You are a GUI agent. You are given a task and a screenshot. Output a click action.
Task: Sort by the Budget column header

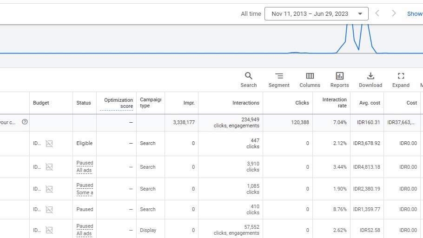coord(41,103)
